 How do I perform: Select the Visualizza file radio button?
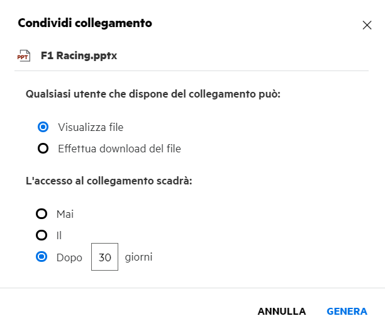[43, 127]
